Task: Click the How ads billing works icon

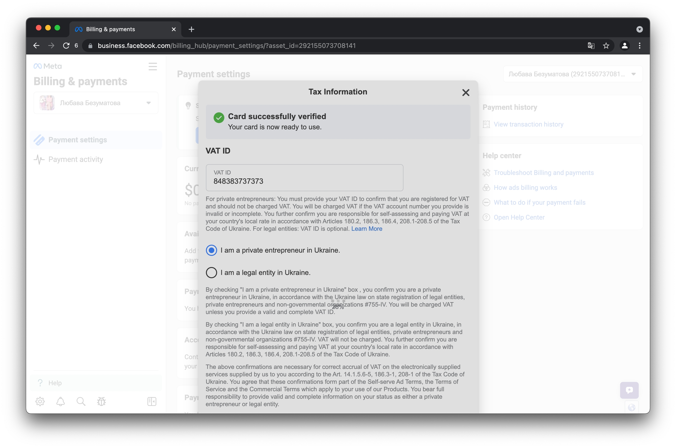Action: click(486, 188)
